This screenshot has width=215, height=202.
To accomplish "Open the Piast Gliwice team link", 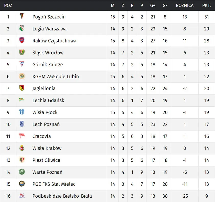I will coord(46,160).
